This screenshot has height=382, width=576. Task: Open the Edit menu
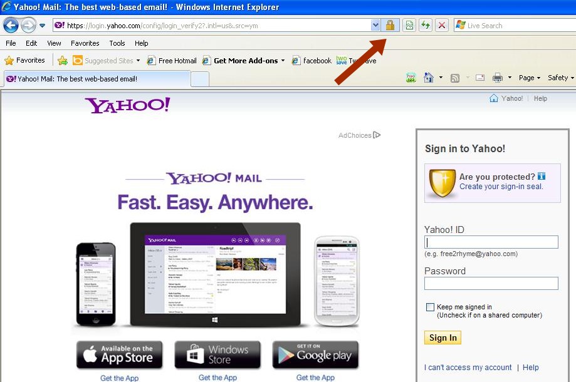click(31, 43)
